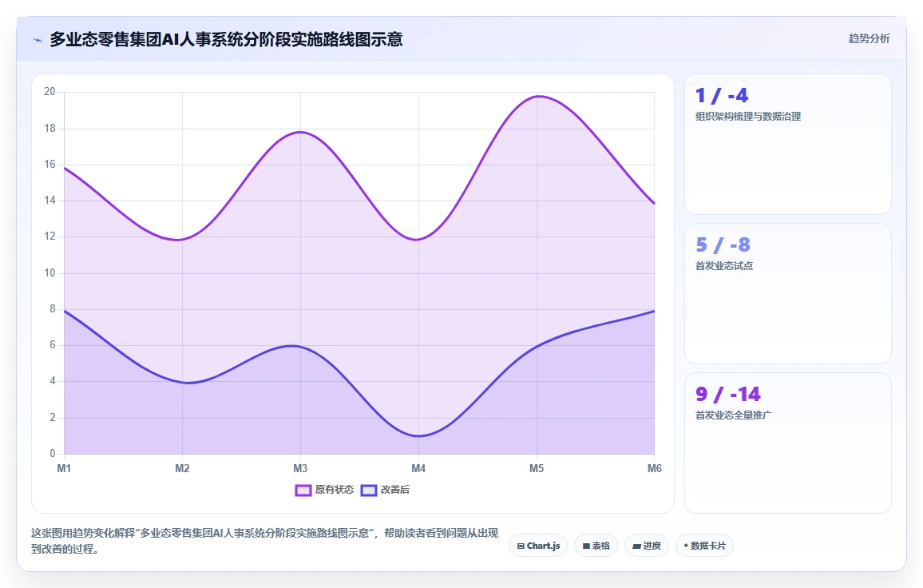Click the M5 x-axis label

[537, 468]
